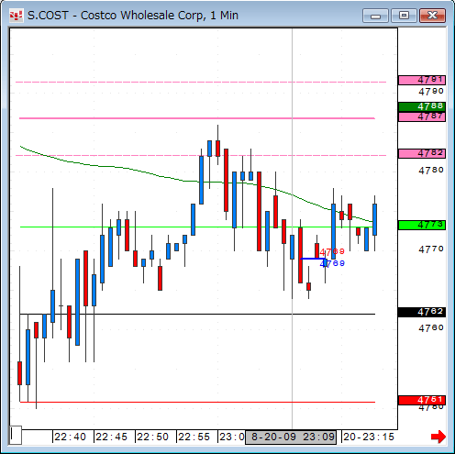
Task: Click the 23:15 time axis label
Action: pyautogui.click(x=369, y=437)
